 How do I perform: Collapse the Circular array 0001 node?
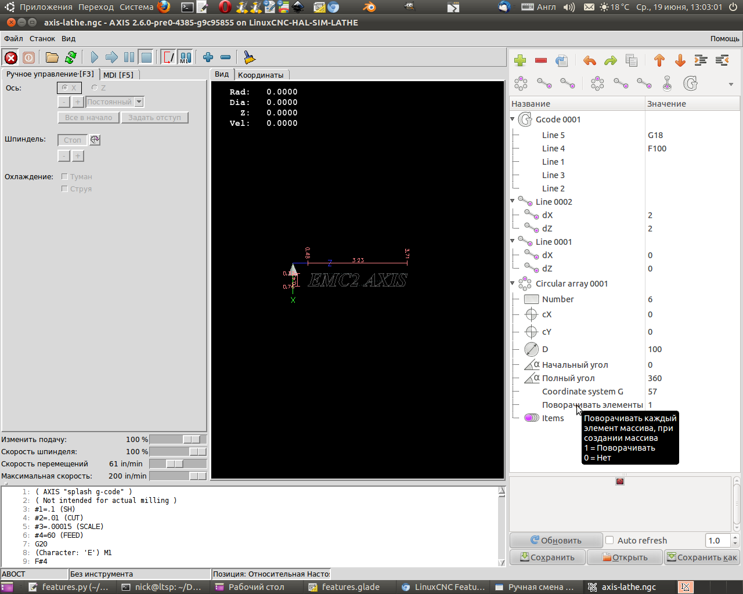[513, 284]
